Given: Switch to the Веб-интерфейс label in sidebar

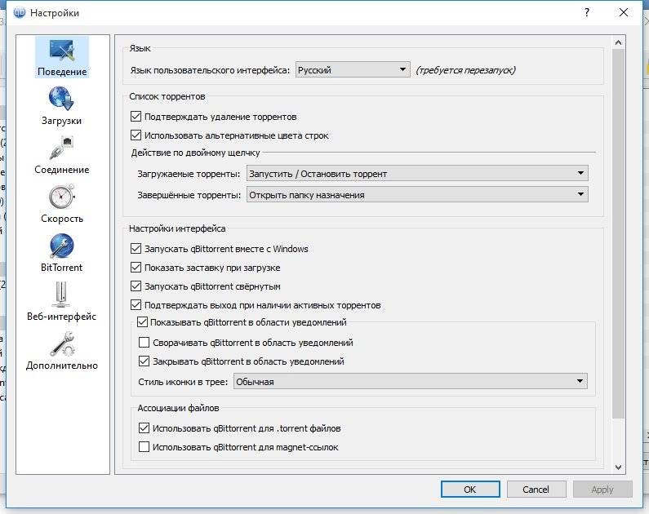Looking at the screenshot, I should point(61,317).
